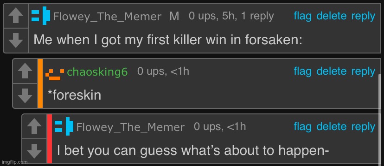Open chaosking6's user profile

click(x=97, y=71)
